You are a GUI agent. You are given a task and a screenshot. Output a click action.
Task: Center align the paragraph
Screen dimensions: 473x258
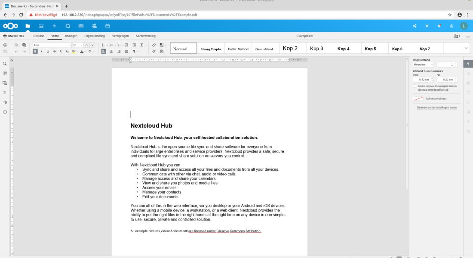click(x=111, y=51)
